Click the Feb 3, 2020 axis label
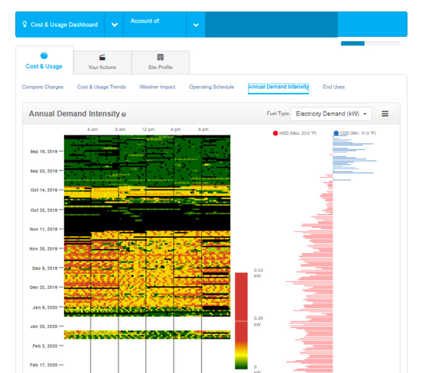Screen dimensions: 425x373 (45, 346)
